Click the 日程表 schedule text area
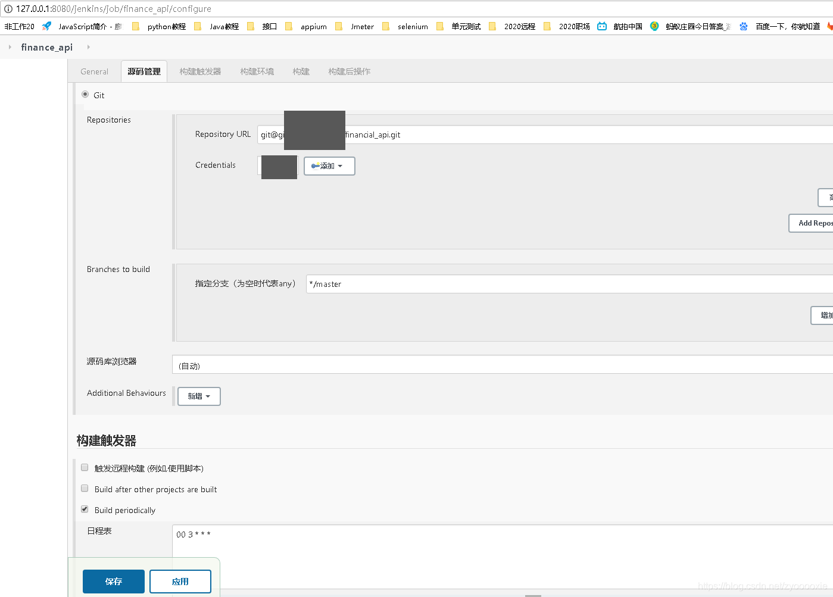The width and height of the screenshot is (833, 597). 503,557
